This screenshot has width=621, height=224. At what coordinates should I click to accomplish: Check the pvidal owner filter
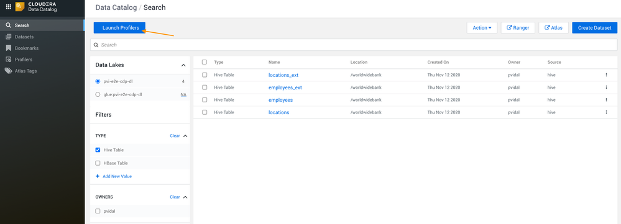[98, 211]
